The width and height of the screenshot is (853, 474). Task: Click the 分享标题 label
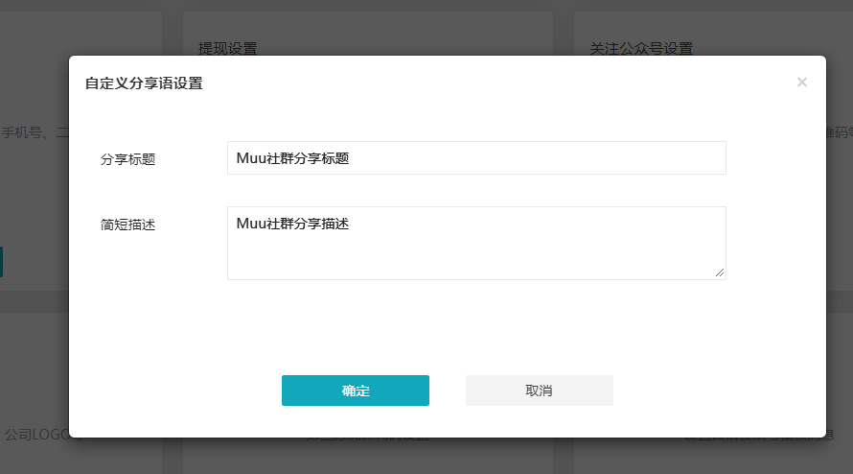(x=127, y=159)
